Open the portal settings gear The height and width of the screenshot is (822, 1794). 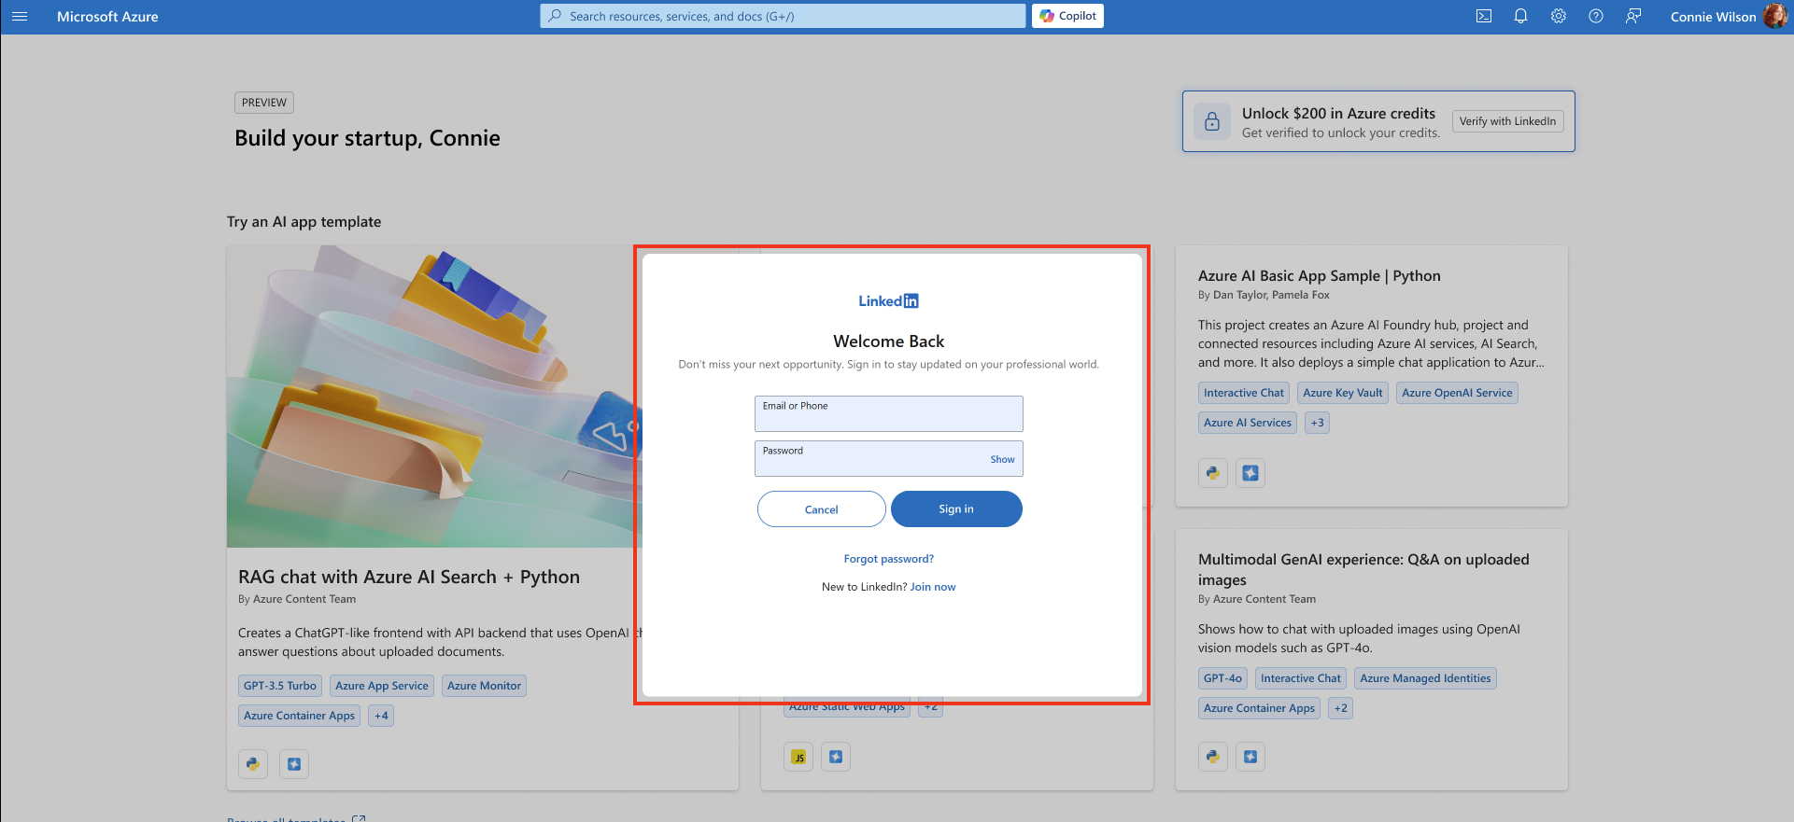pyautogui.click(x=1559, y=17)
